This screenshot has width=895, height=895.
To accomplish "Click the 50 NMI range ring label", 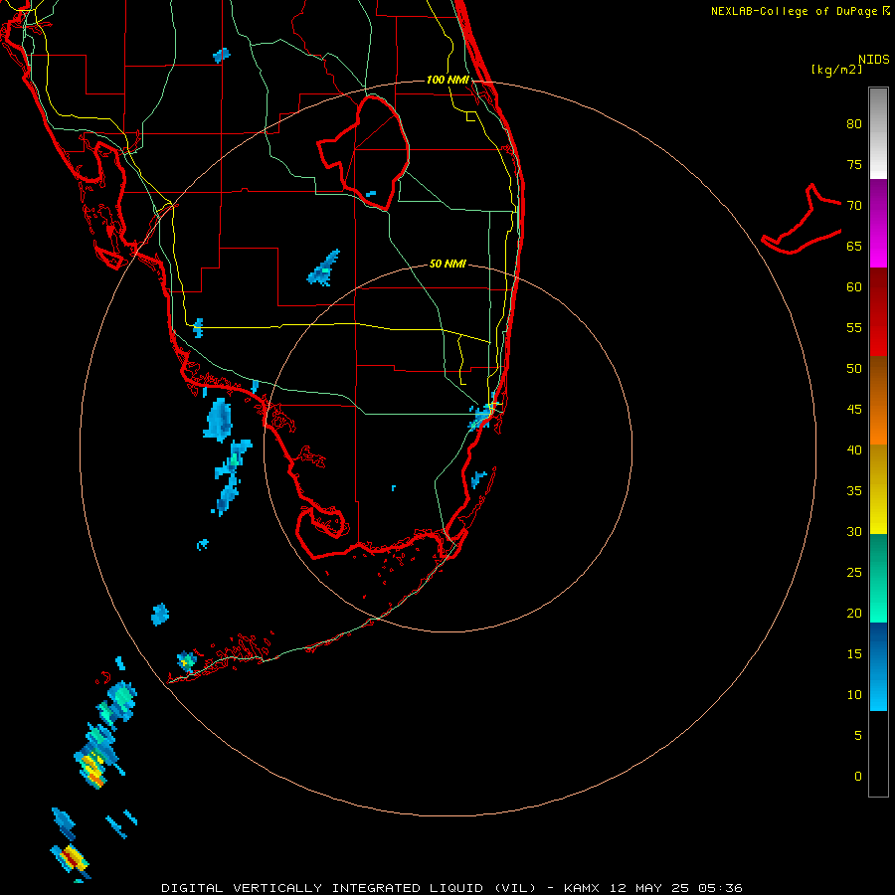I will 447,264.
